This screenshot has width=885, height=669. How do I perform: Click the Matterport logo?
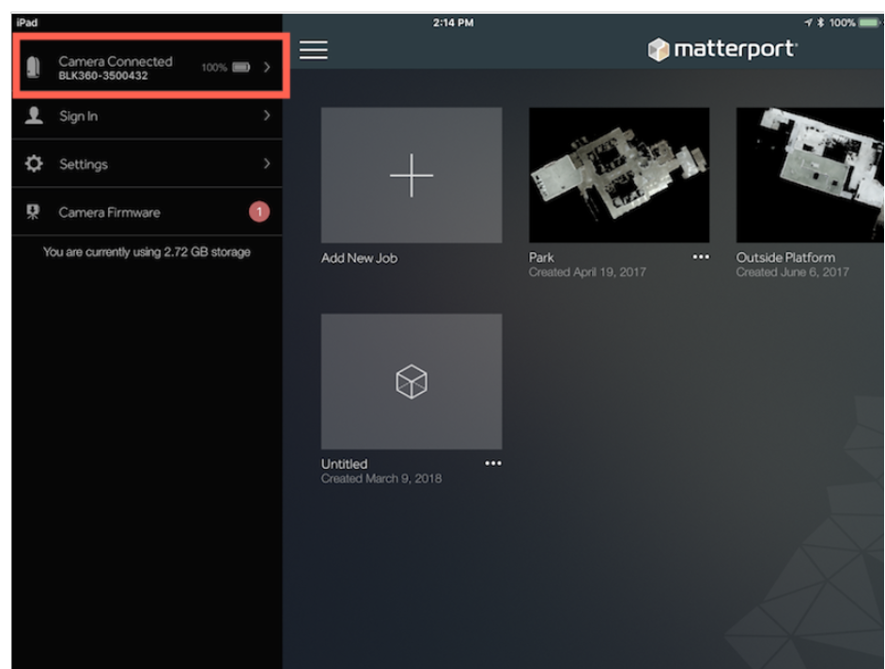(722, 49)
